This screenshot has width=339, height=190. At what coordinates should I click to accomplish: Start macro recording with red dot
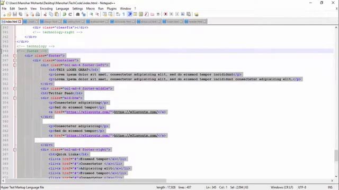(x=166, y=14)
